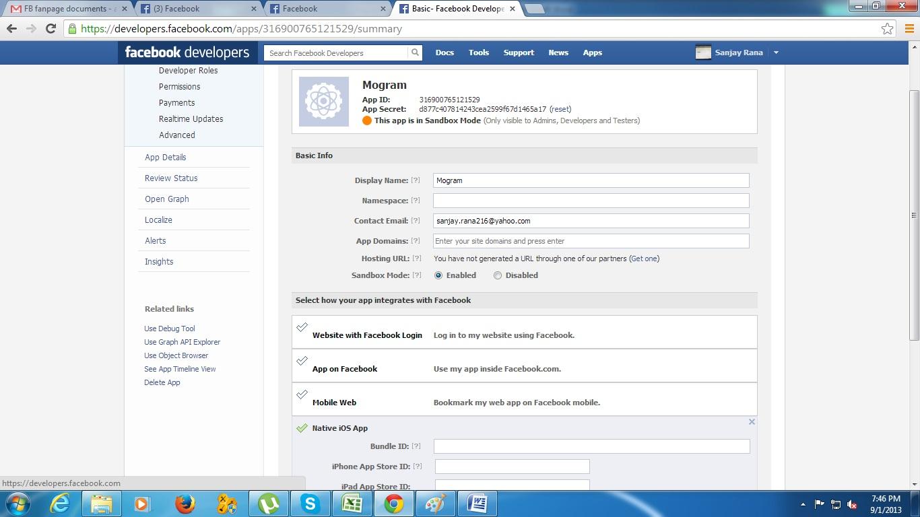Launch Internet Explorer from the taskbar
920x517 pixels.
pos(61,504)
